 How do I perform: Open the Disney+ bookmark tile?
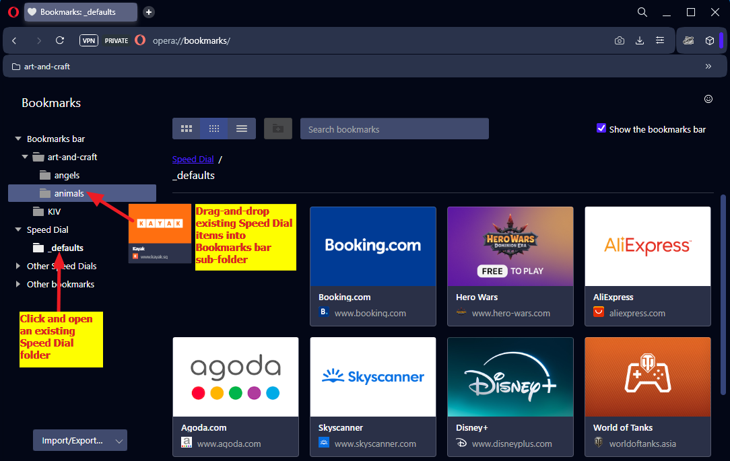click(x=510, y=397)
